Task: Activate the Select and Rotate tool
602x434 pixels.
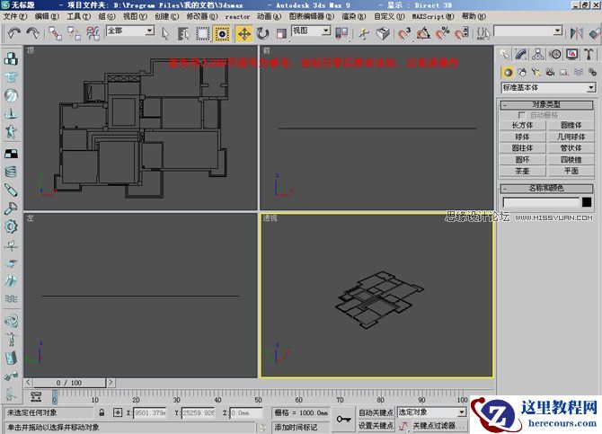Action: [x=263, y=34]
